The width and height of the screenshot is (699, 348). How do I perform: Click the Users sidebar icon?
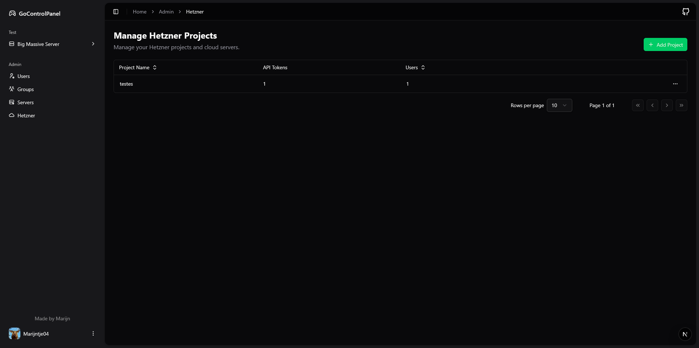click(12, 76)
